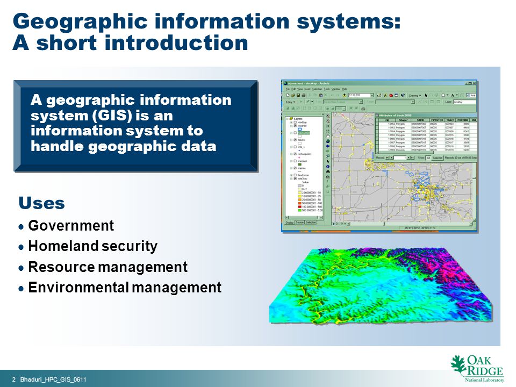Collapse the Layers tree root node
The height and width of the screenshot is (387, 516).
click(287, 119)
